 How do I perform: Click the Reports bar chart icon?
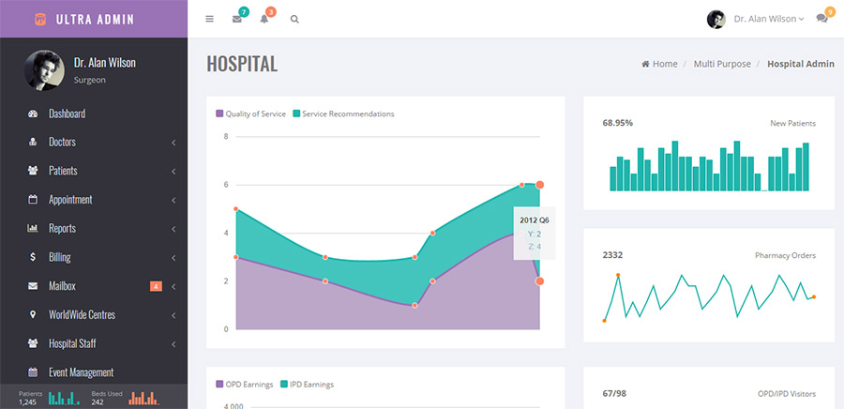point(33,228)
